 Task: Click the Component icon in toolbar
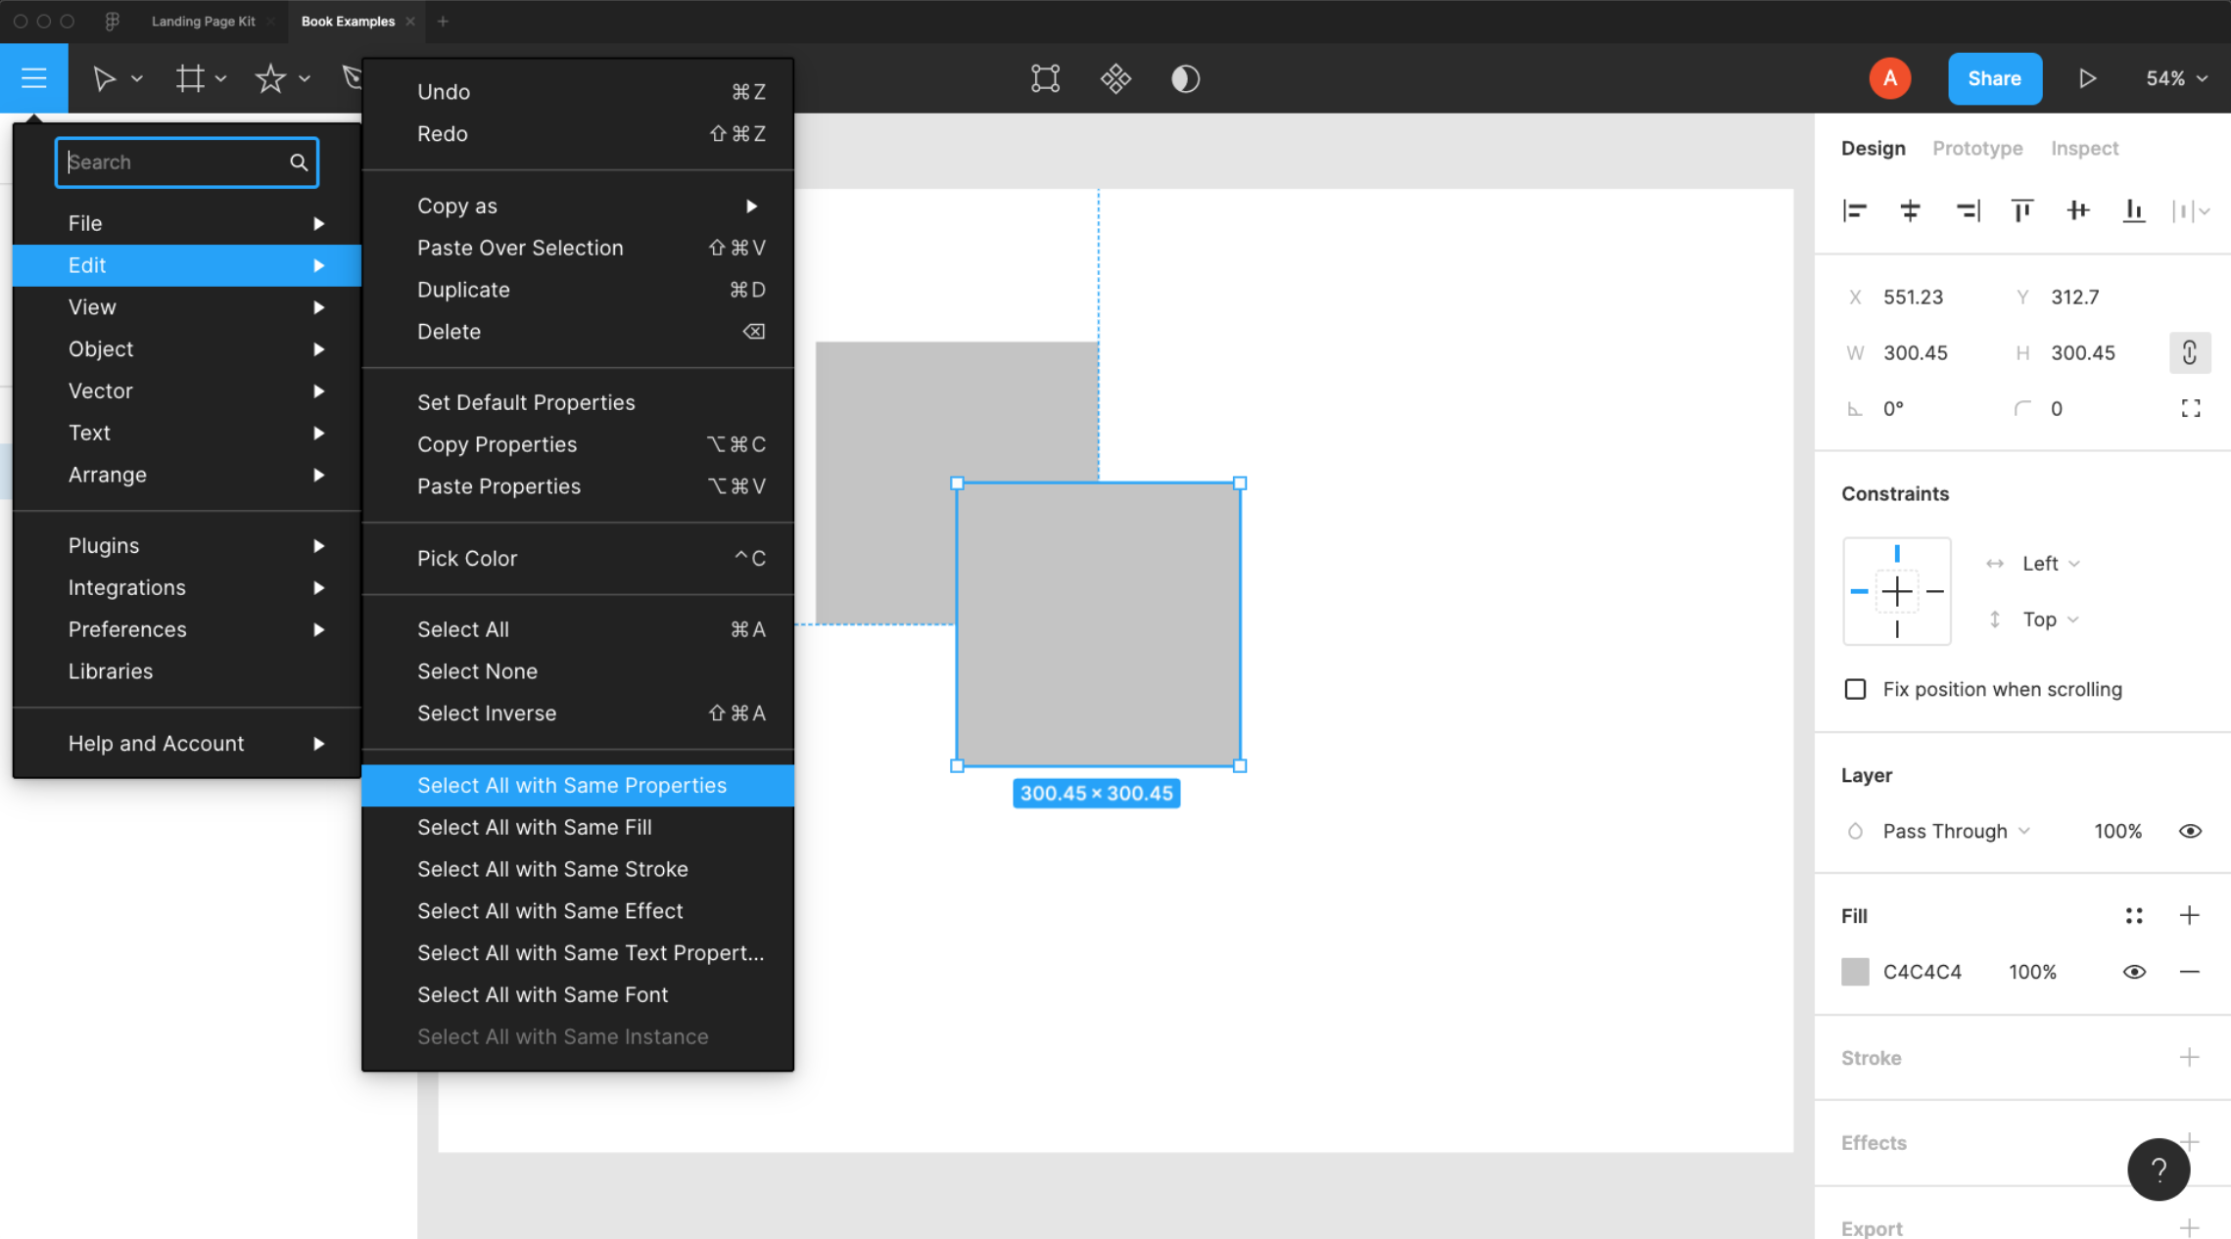pyautogui.click(x=1115, y=78)
